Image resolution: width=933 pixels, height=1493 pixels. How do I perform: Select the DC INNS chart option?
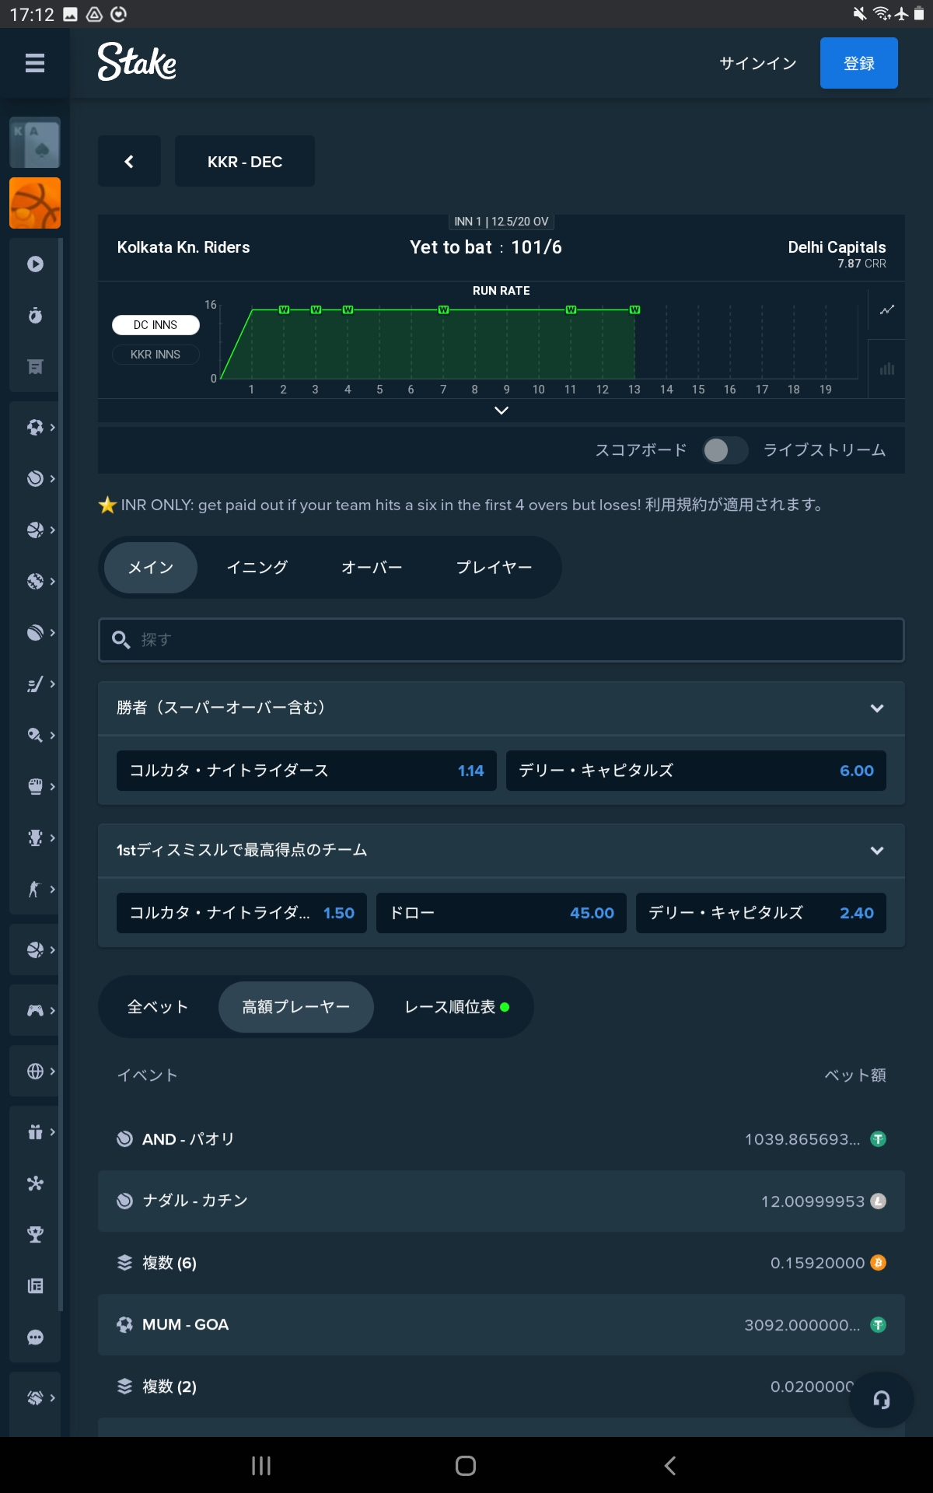(155, 325)
